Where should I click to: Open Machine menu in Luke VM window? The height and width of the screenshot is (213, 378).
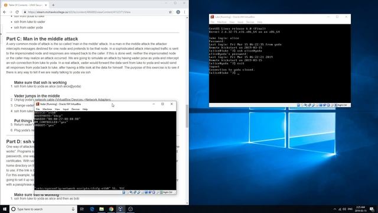(x=222, y=22)
